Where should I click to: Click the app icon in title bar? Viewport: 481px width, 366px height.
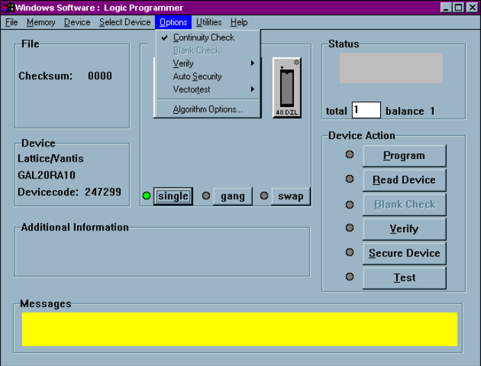coord(8,8)
